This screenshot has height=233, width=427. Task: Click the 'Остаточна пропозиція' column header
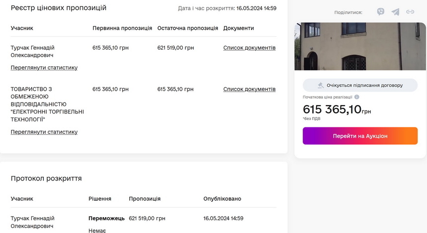[x=187, y=28]
